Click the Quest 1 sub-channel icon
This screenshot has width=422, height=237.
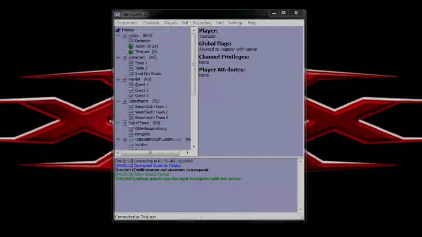[x=131, y=85]
